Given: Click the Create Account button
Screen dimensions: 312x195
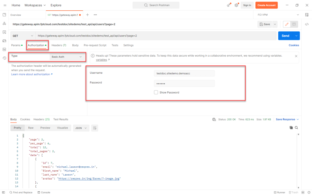Looking at the screenshot, I should [x=267, y=5].
